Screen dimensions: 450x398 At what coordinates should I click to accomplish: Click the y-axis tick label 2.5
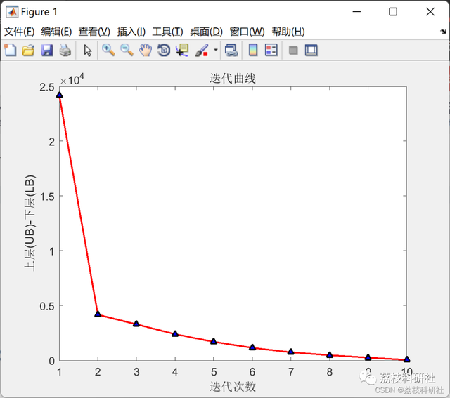click(x=47, y=87)
